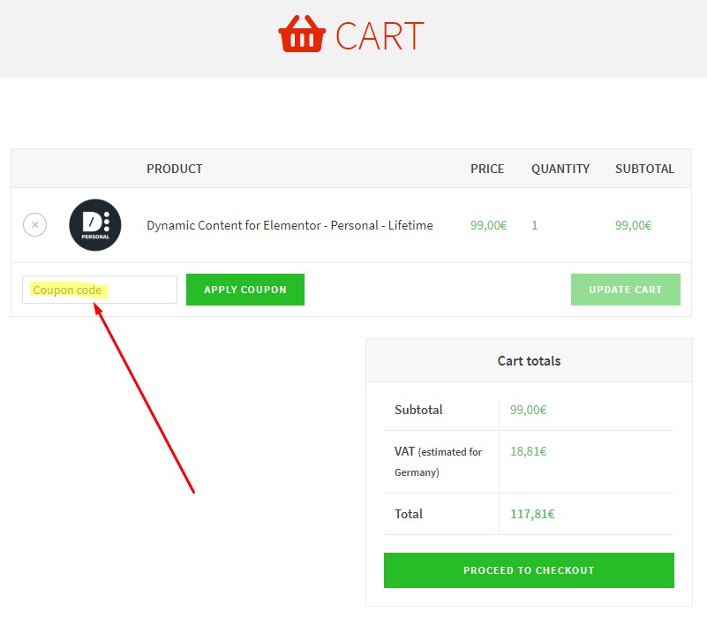Click the red basket cart icon

(x=302, y=34)
